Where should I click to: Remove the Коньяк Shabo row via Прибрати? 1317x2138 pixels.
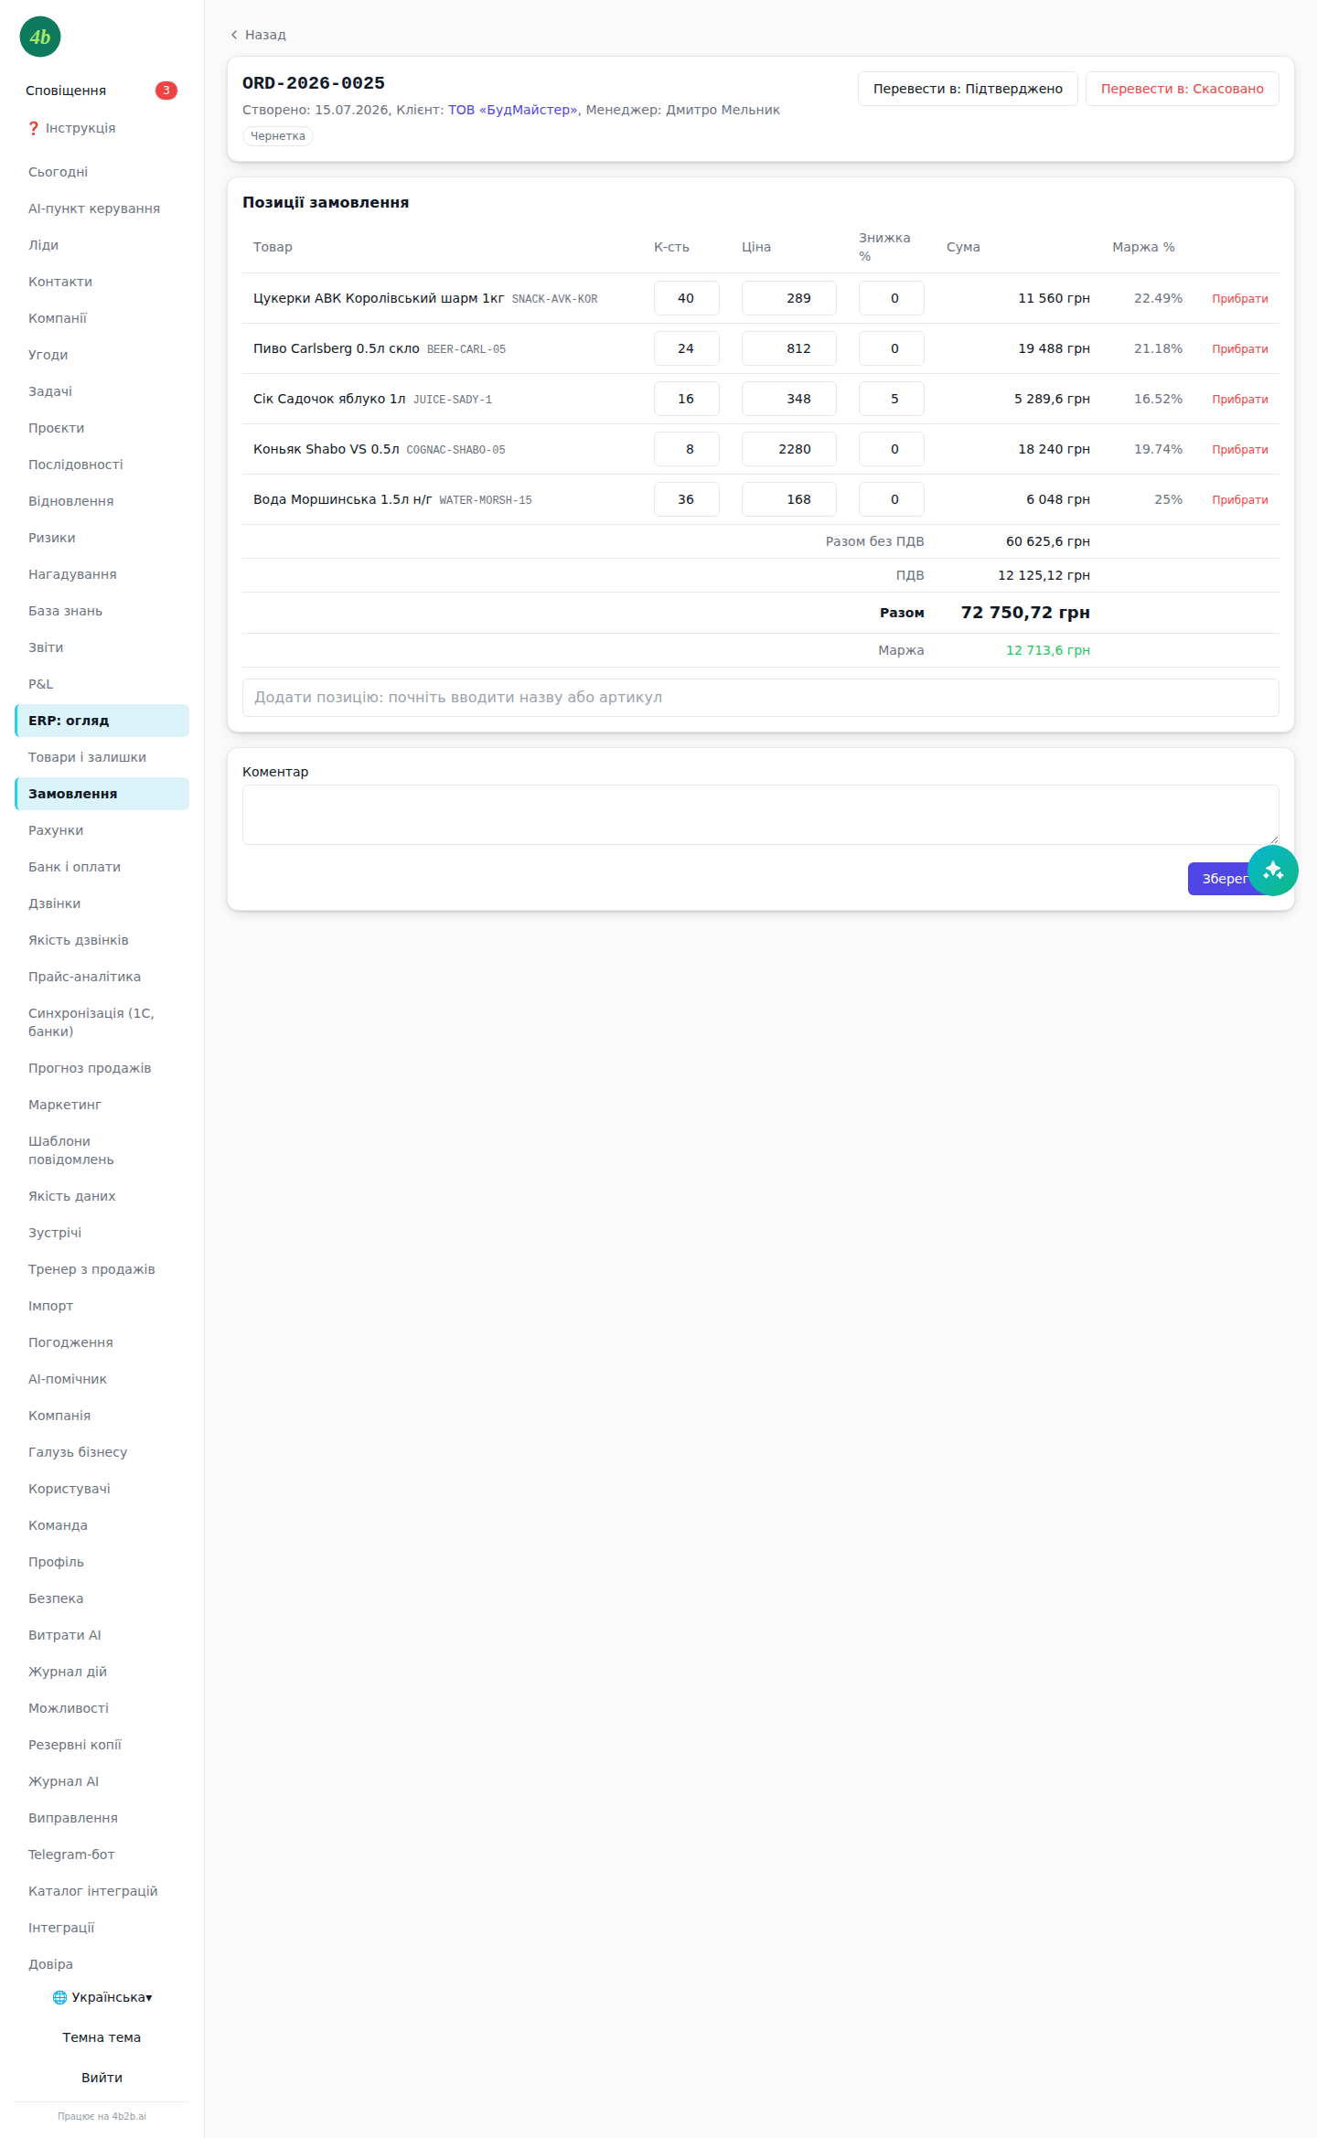tap(1239, 450)
